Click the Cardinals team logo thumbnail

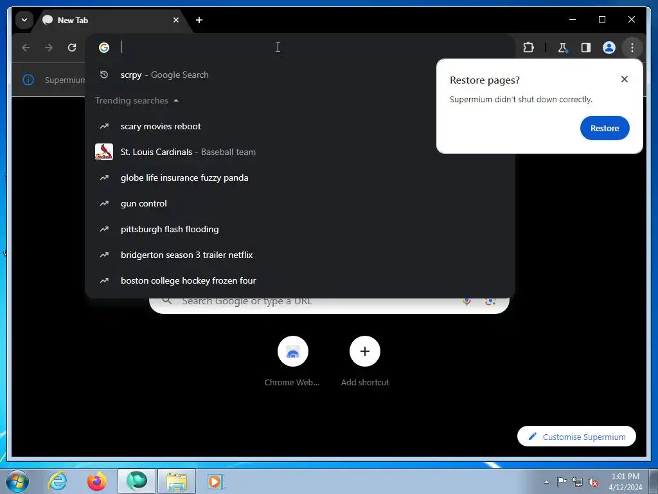click(x=104, y=152)
